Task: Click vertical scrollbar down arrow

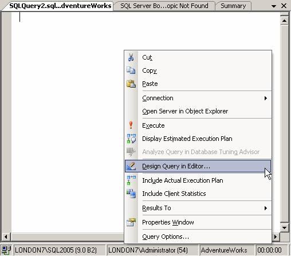Action: [284, 227]
